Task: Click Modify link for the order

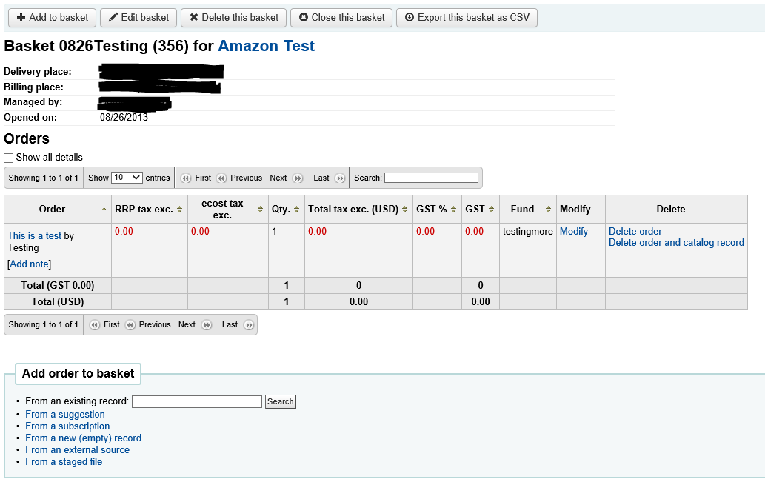Action: click(x=573, y=232)
